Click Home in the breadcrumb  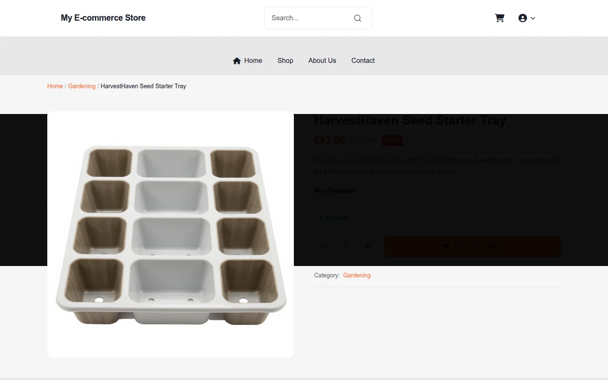tap(55, 86)
